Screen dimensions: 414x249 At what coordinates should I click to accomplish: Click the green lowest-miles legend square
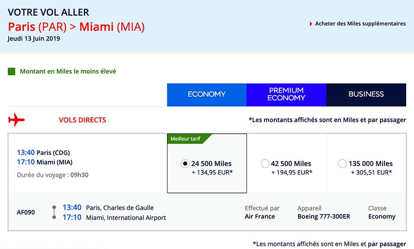click(x=12, y=72)
